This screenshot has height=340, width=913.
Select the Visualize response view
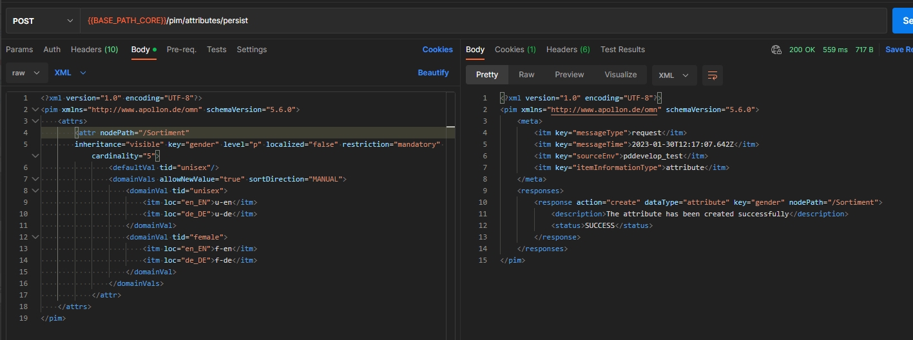coord(620,75)
